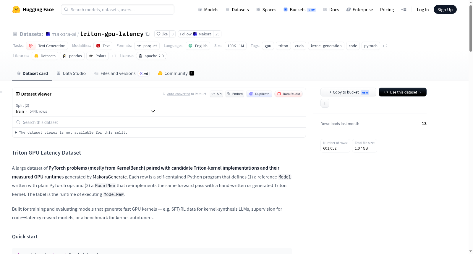The height and width of the screenshot is (254, 473).
Task: Go to Datasets in navigation
Action: coord(237,9)
